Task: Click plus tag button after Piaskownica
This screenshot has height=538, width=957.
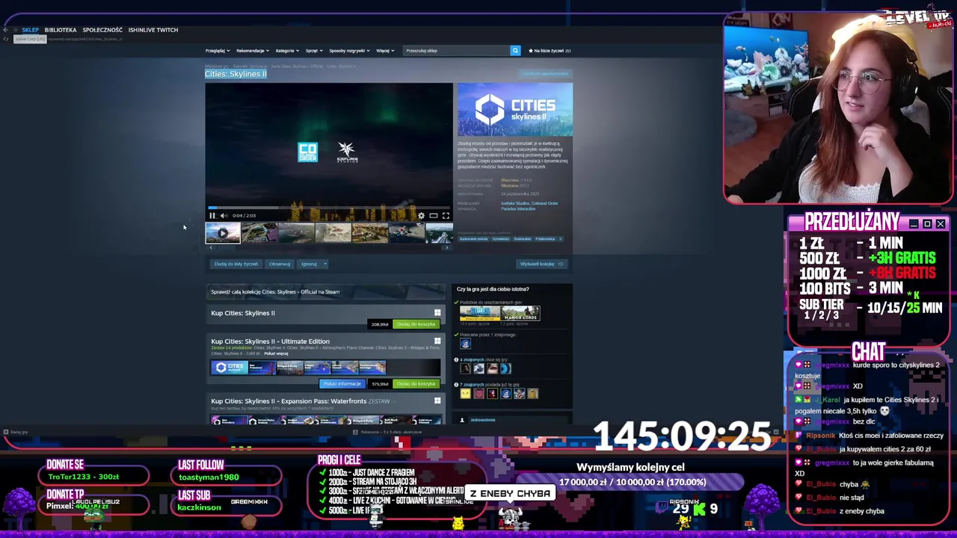Action: click(561, 239)
